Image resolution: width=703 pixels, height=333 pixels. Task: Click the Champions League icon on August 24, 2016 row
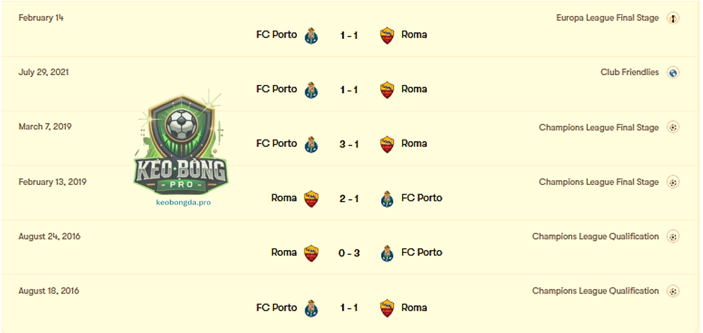(x=673, y=236)
